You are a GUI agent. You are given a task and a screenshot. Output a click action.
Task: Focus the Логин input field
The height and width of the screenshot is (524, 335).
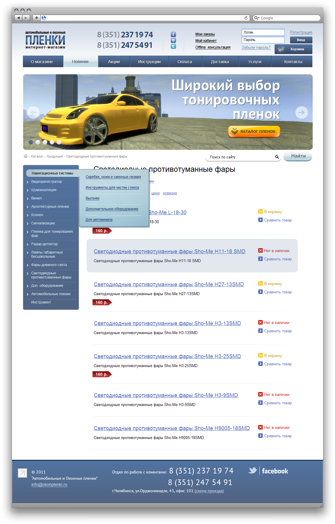coord(263,32)
